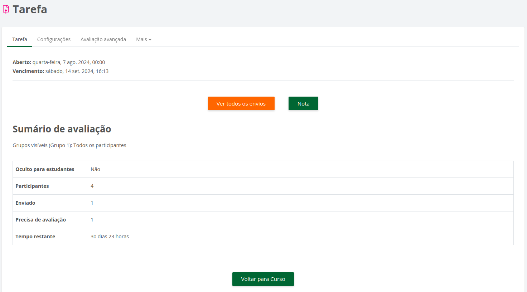
Task: Click the 'Ver todos os envios' button
Action: (241, 103)
